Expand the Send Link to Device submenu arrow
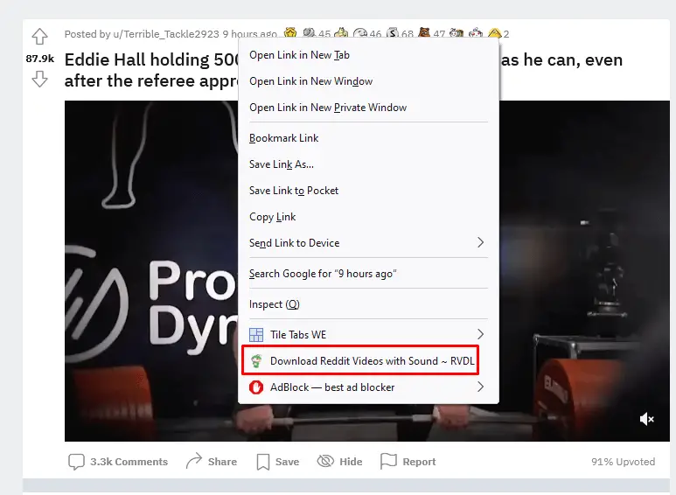 click(481, 242)
